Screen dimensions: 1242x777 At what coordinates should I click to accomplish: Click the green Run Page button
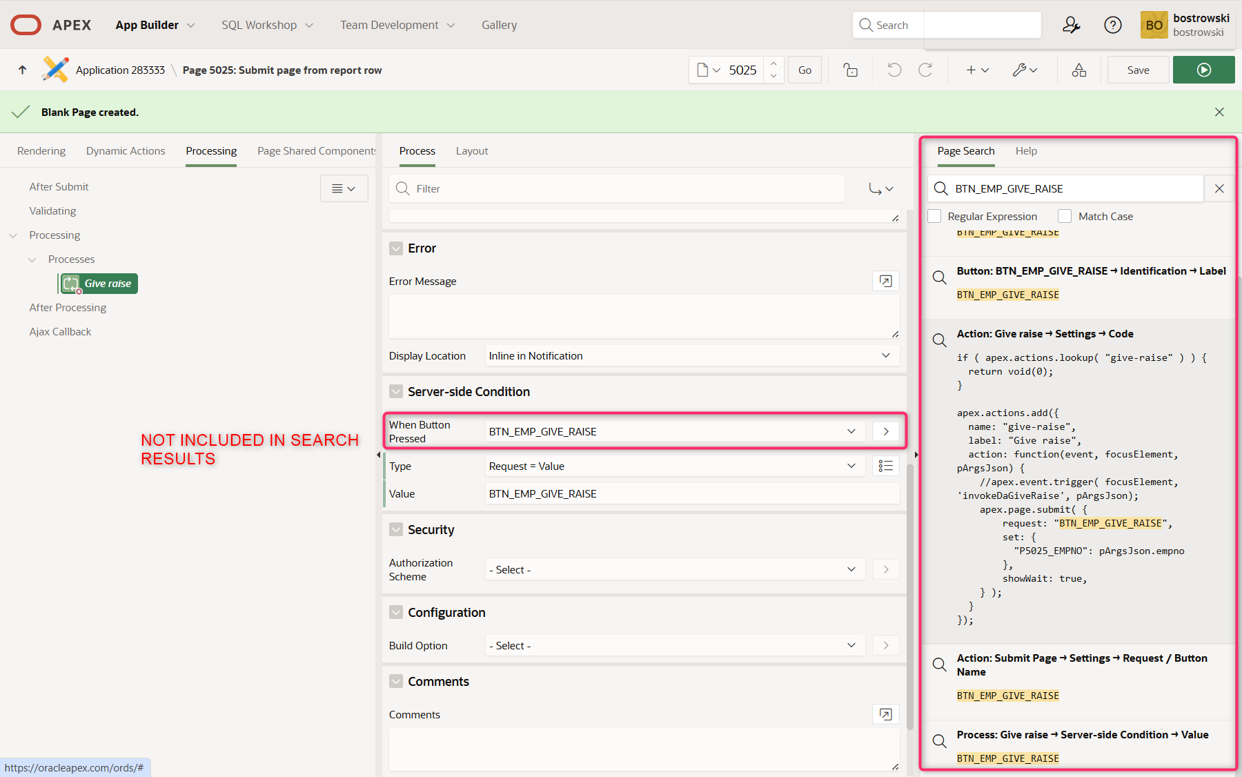tap(1203, 70)
